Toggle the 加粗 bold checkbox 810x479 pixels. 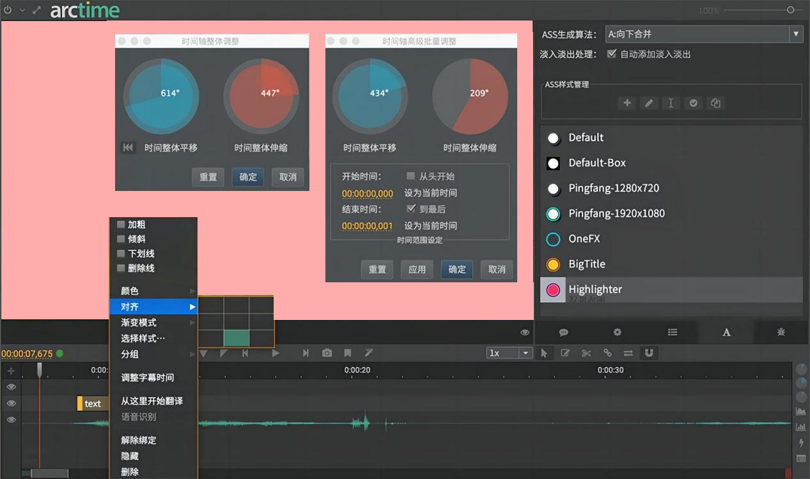(x=120, y=224)
